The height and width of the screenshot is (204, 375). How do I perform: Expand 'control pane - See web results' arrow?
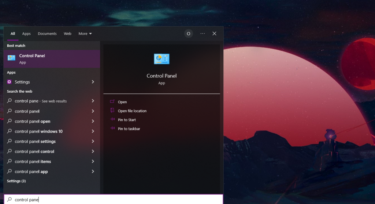[x=93, y=101]
